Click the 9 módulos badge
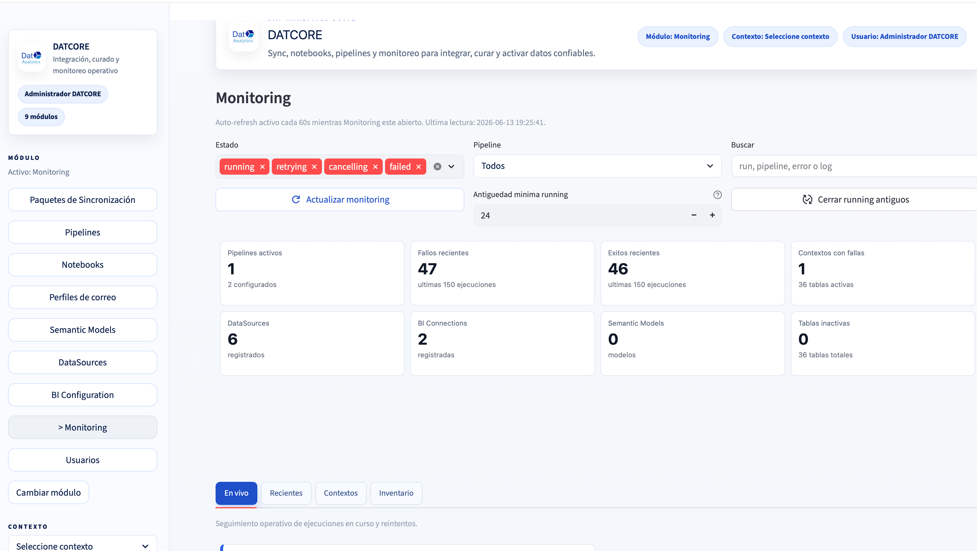This screenshot has height=551, width=977. click(x=41, y=117)
